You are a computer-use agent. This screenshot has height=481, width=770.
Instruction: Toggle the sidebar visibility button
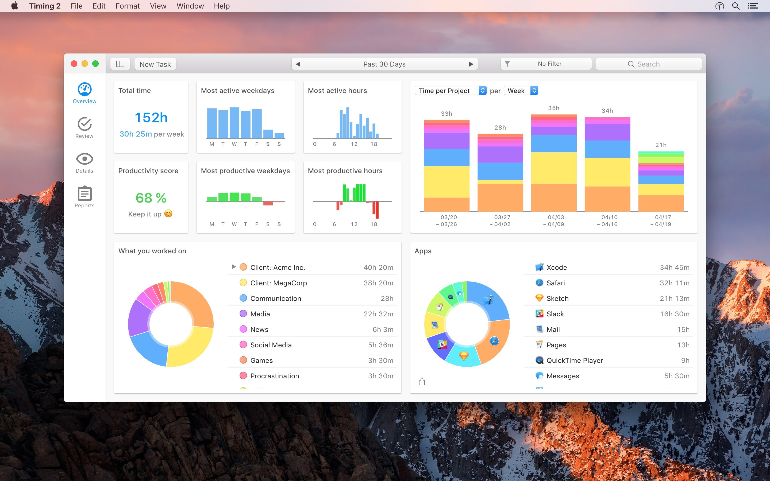point(120,64)
